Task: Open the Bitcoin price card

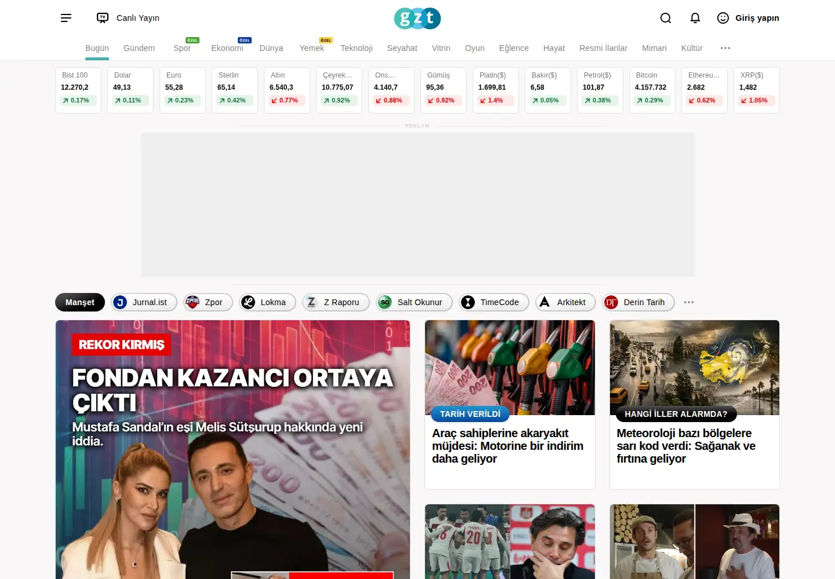Action: (652, 90)
